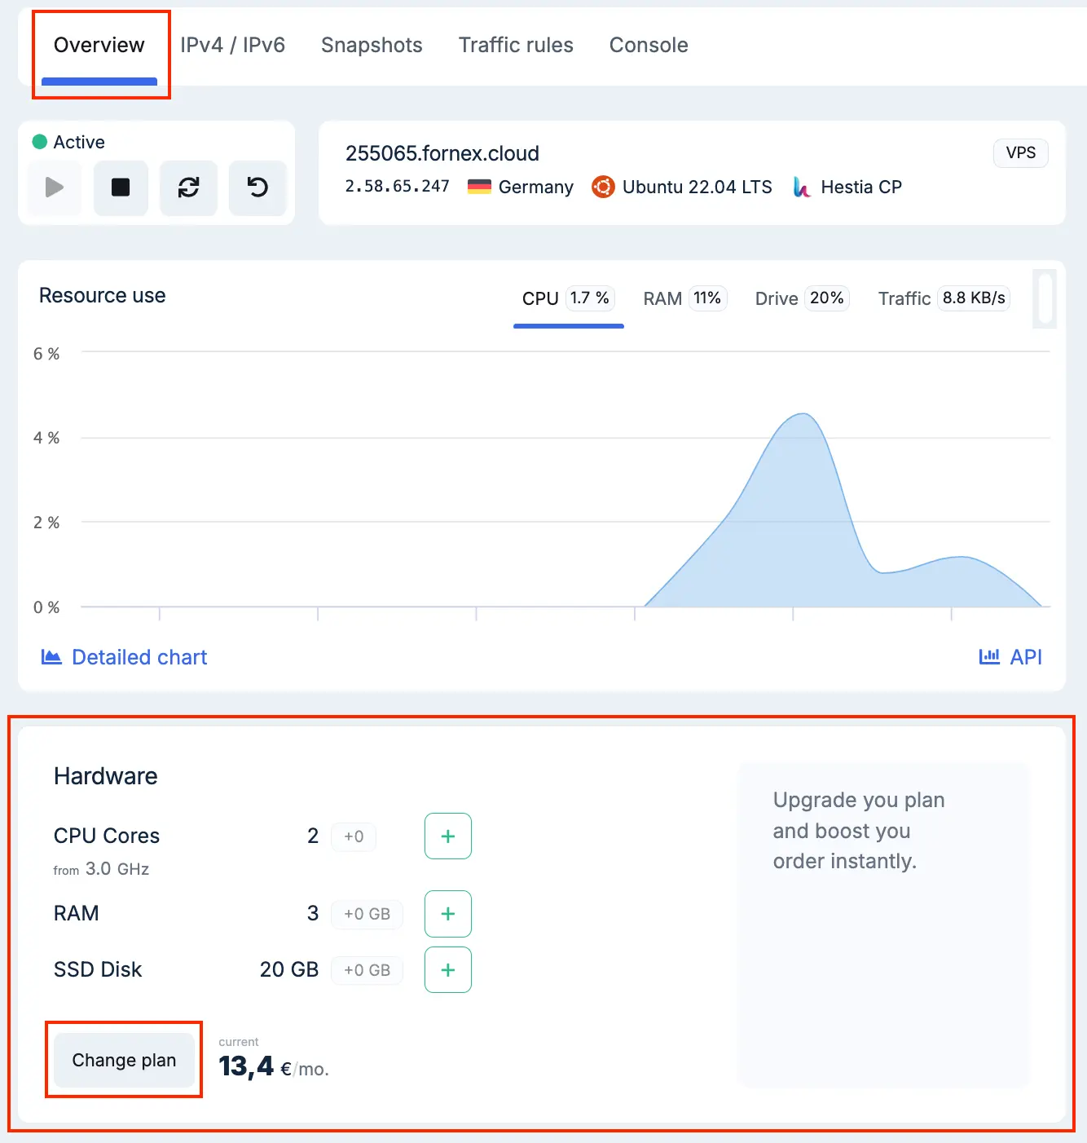The image size is (1087, 1143).
Task: Show the Drive usage chart
Action: (802, 298)
